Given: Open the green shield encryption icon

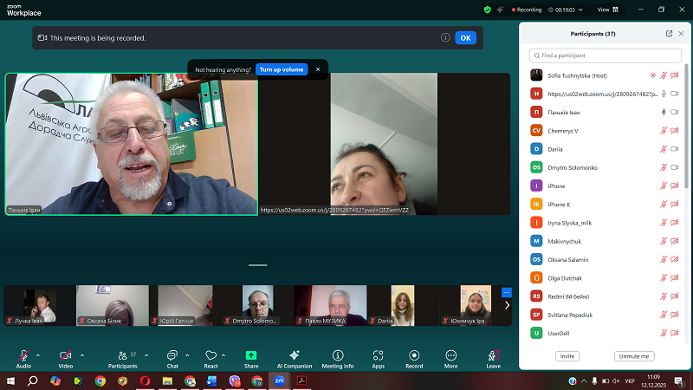Looking at the screenshot, I should click(x=487, y=10).
